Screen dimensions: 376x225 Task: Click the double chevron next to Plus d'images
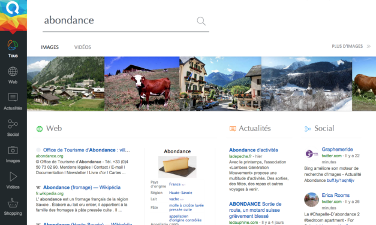coord(369,47)
